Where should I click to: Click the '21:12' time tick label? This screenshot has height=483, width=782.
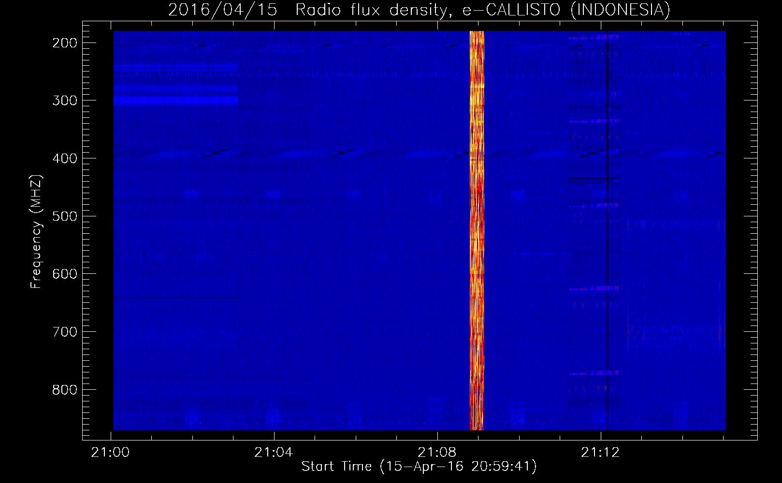[x=601, y=453]
